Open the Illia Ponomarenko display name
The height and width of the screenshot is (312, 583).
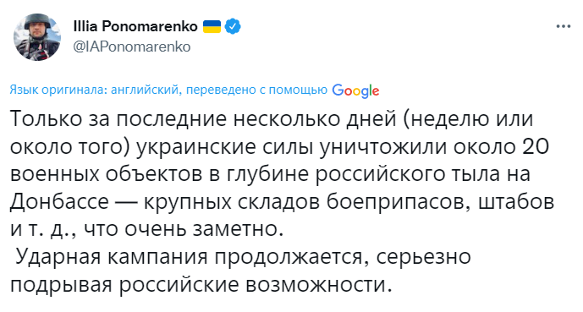[135, 26]
